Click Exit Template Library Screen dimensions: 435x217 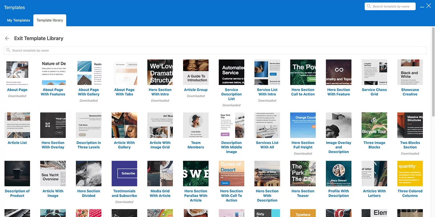tap(39, 38)
